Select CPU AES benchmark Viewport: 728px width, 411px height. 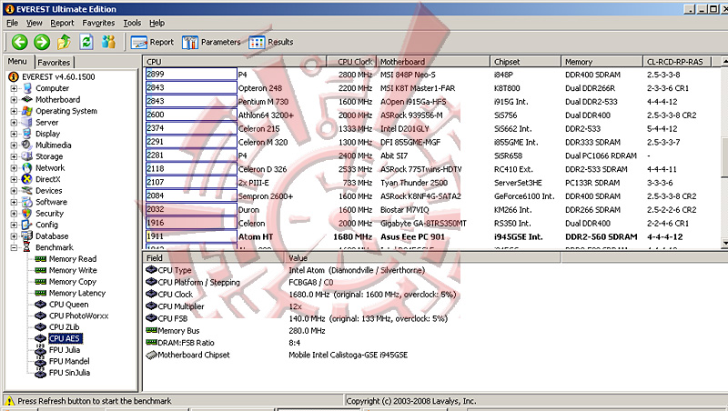65,338
